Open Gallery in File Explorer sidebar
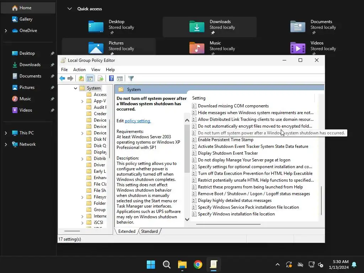The height and width of the screenshot is (273, 364). pyautogui.click(x=26, y=19)
